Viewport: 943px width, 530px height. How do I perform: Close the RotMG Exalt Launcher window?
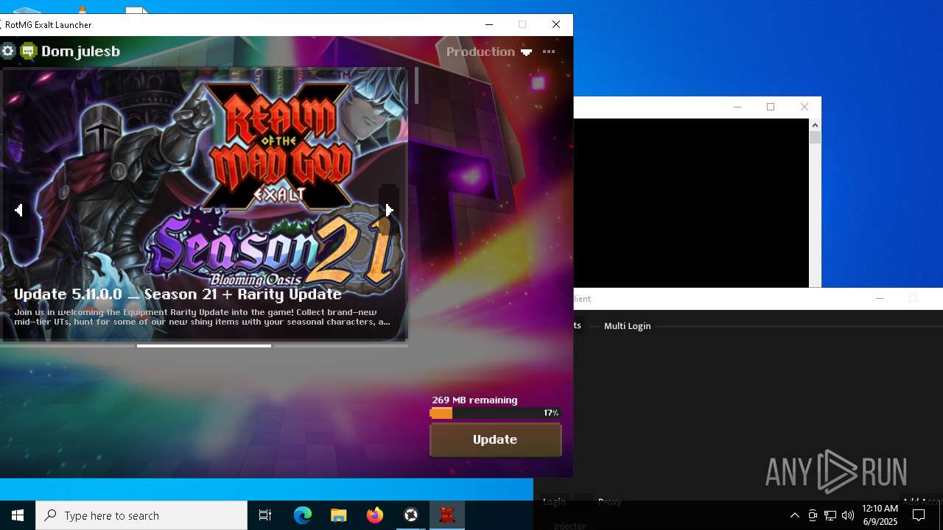tap(556, 24)
